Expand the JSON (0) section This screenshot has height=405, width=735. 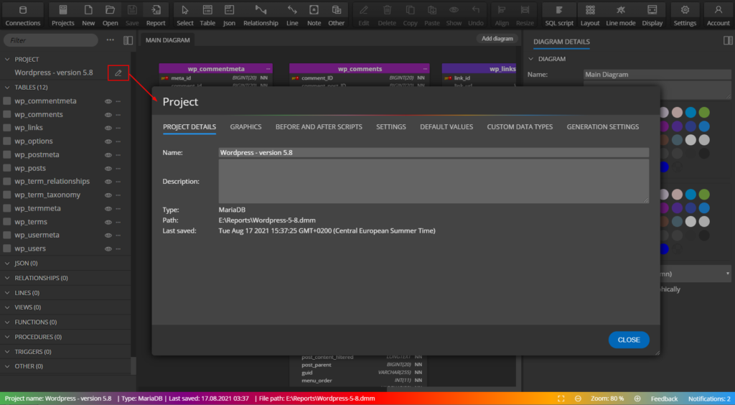(x=7, y=264)
